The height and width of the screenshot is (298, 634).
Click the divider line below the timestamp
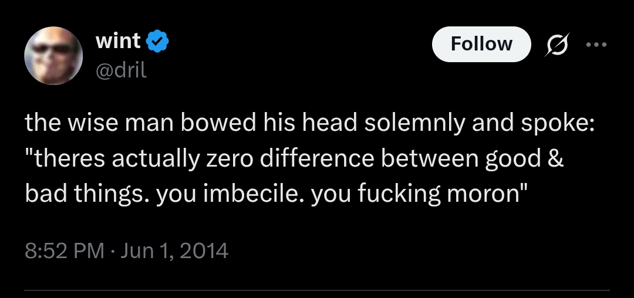pos(317,289)
